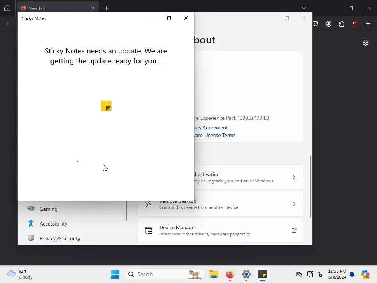
Task: Select the New Tab browser tab
Action: (58, 8)
